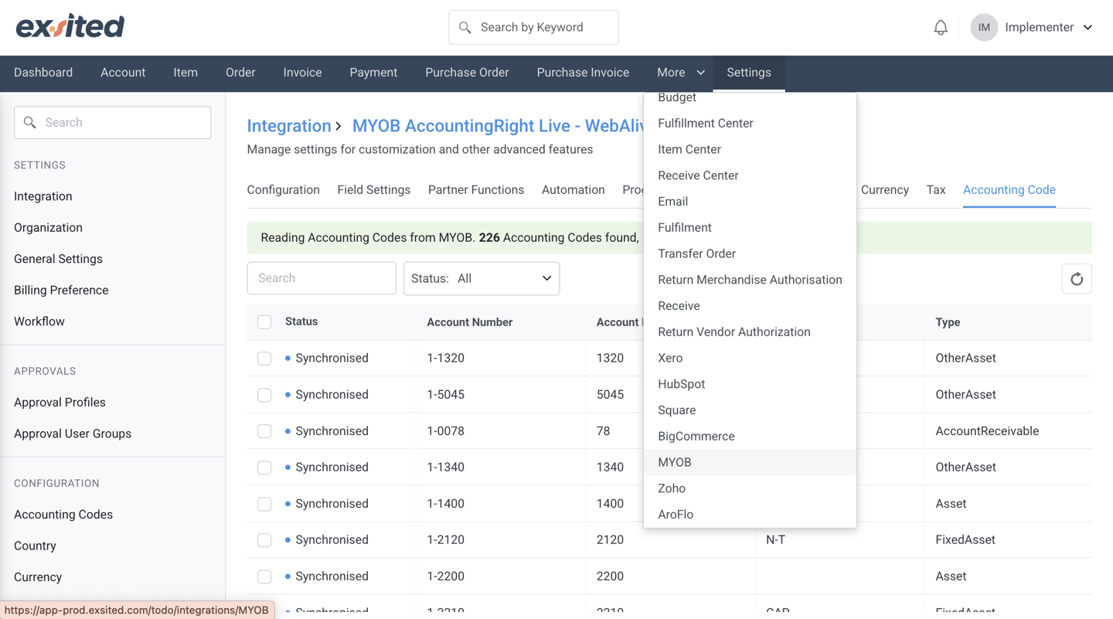This screenshot has width=1113, height=619.
Task: Click the IM user avatar
Action: [984, 27]
